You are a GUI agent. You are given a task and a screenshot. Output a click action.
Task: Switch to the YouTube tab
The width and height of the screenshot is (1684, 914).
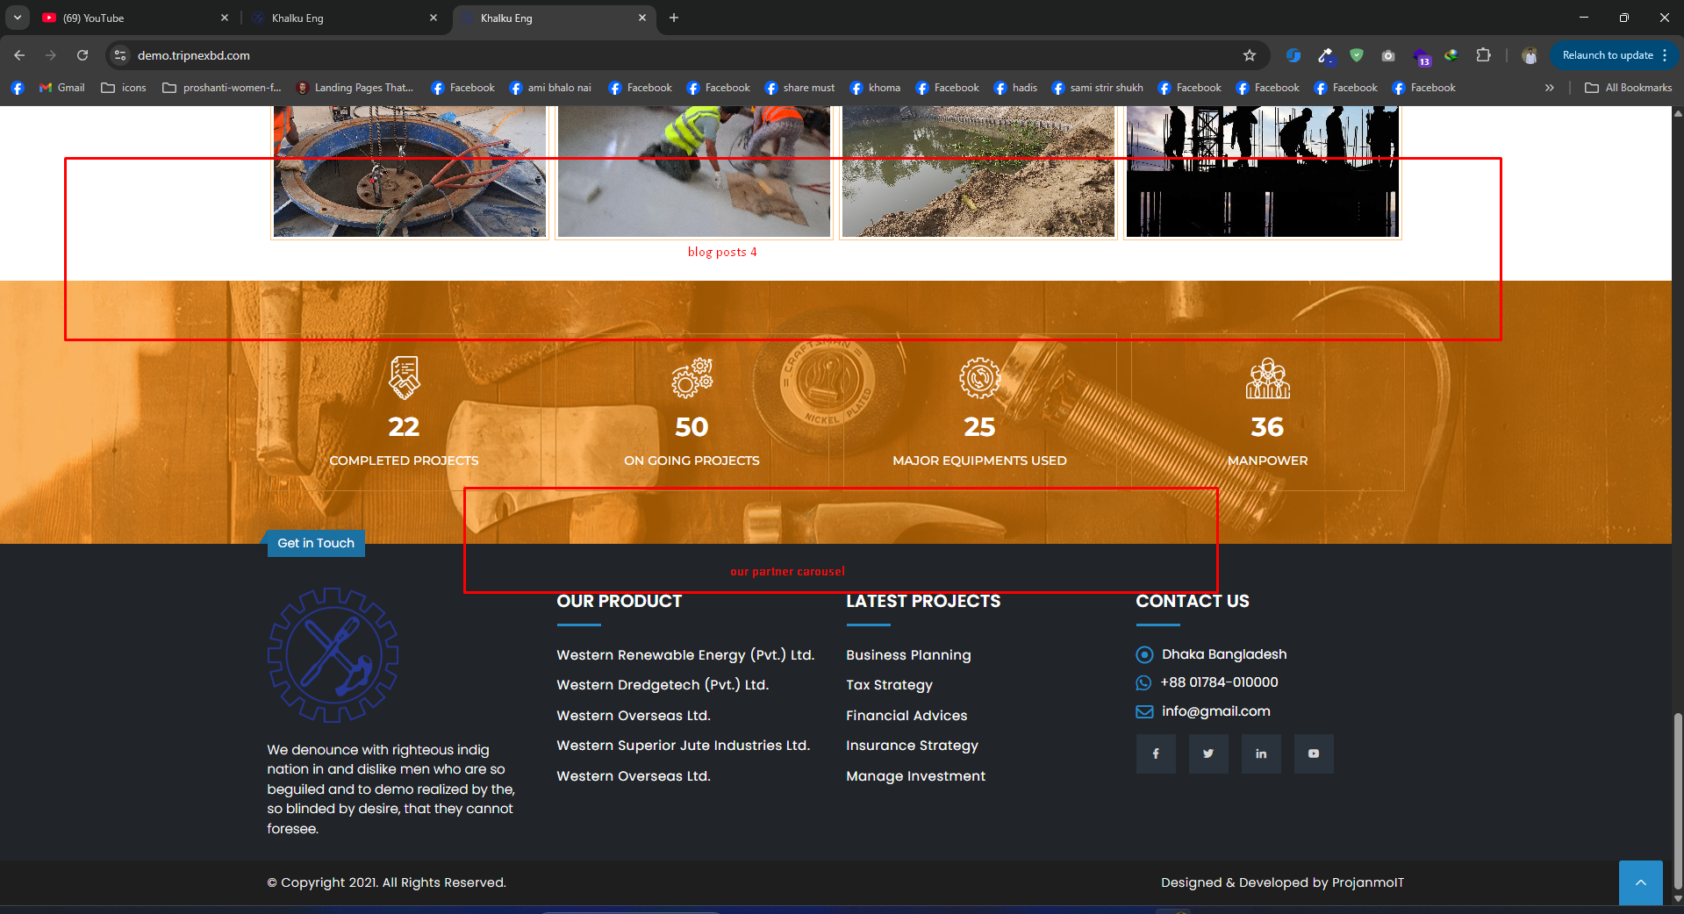point(94,18)
